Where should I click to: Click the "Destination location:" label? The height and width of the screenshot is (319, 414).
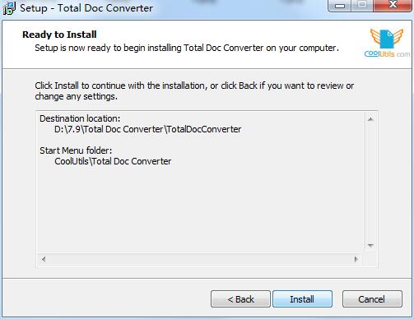(80, 118)
